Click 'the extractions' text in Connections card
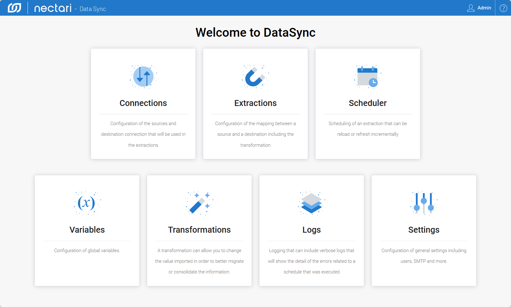 tap(143, 145)
